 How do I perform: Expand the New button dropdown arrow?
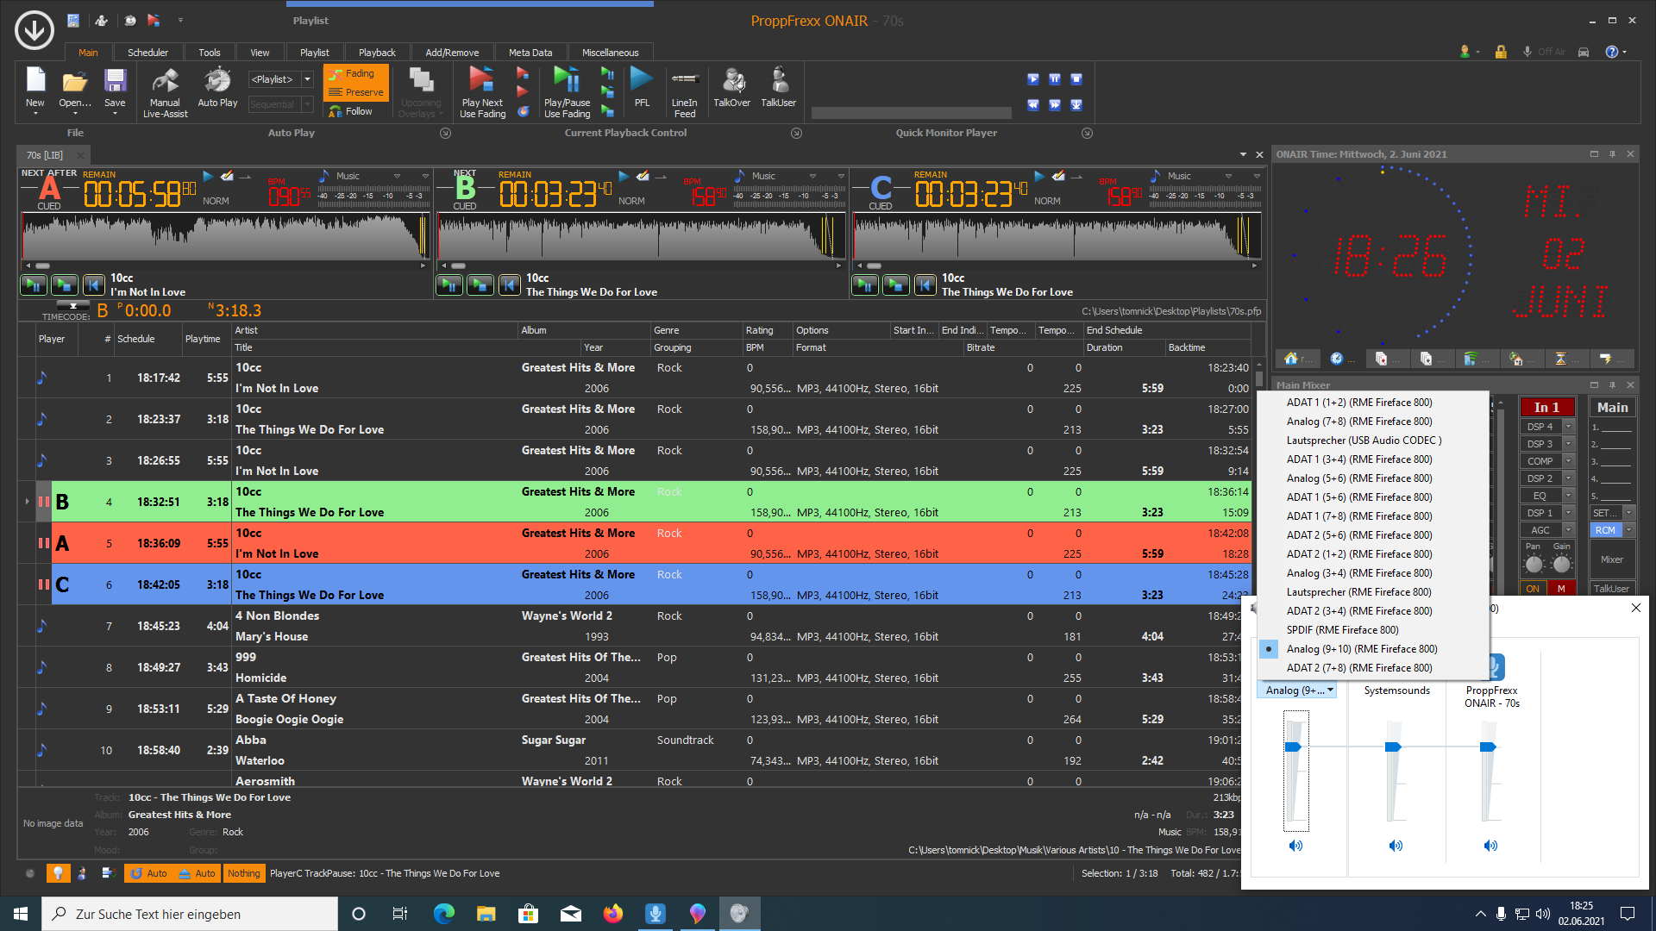point(35,114)
